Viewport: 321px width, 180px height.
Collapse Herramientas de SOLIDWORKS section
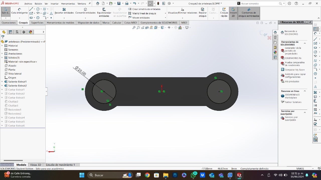coord(305,43)
